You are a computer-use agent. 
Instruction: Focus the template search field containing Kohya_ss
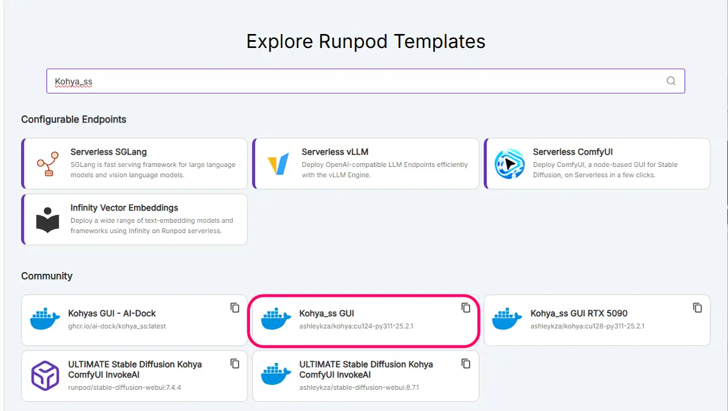click(x=366, y=81)
